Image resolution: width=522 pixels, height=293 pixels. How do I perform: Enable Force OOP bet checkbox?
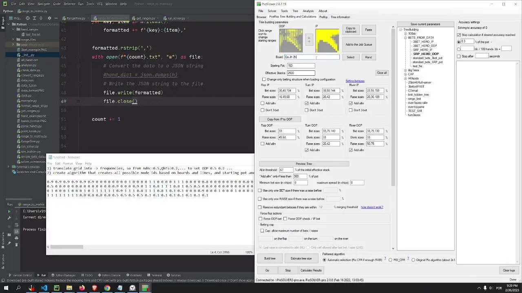(261, 219)
